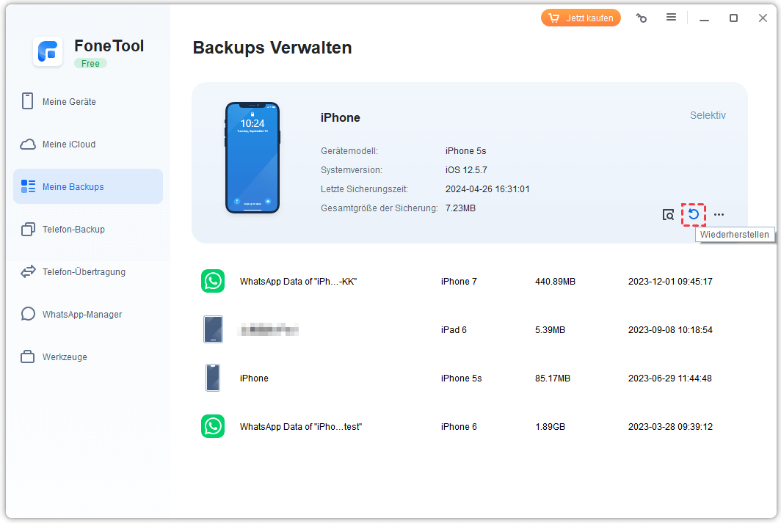Open Meine Geräte in sidebar
781x523 pixels.
pos(69,102)
